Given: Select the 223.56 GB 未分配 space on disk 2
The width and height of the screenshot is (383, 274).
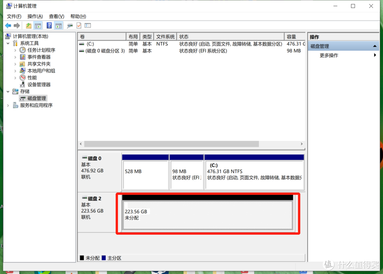Looking at the screenshot, I should [207, 212].
